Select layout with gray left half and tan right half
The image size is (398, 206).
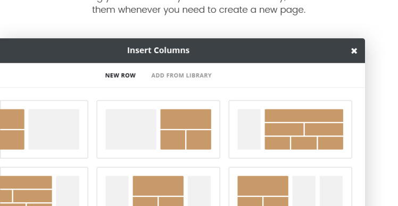pos(159,129)
